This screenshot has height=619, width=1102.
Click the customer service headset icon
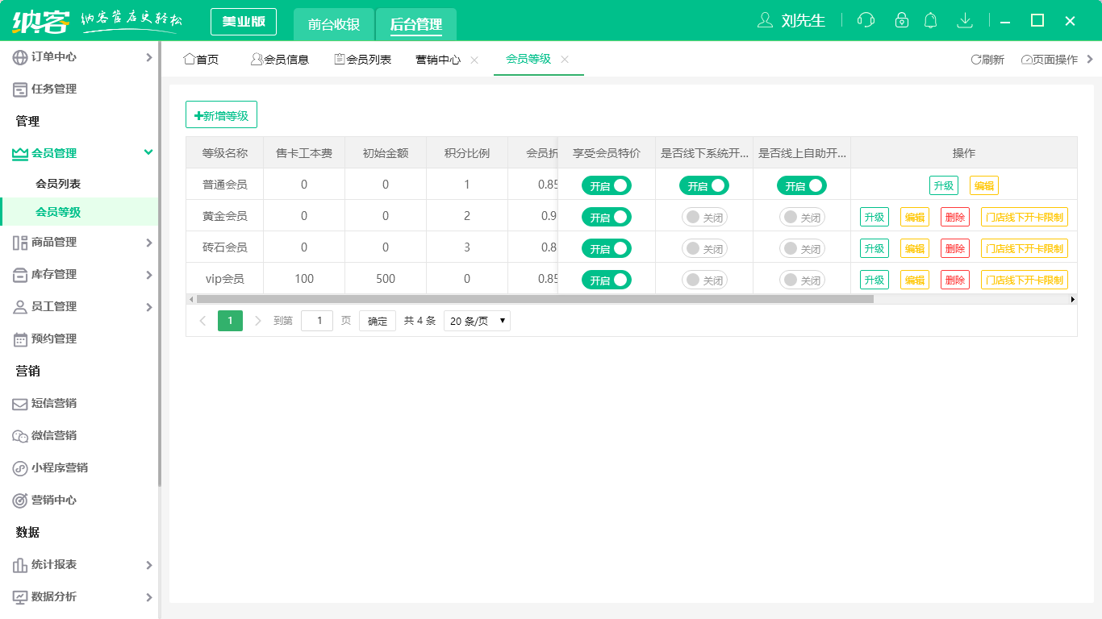click(866, 20)
